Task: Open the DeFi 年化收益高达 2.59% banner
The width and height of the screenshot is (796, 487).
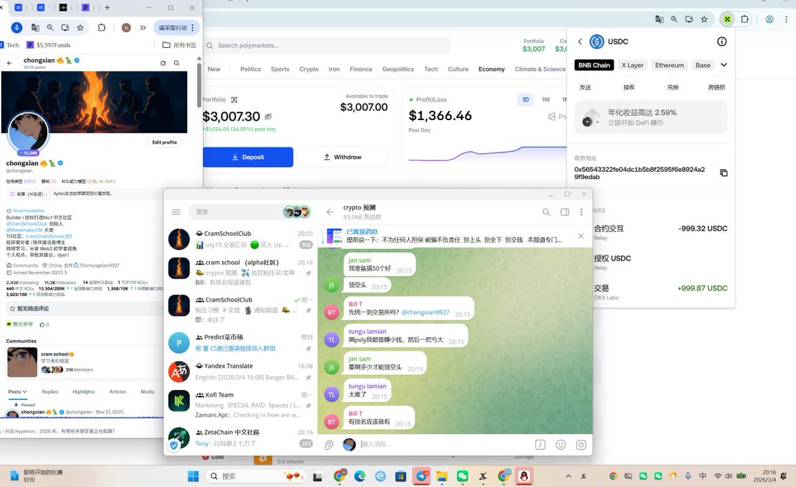Action: [651, 117]
